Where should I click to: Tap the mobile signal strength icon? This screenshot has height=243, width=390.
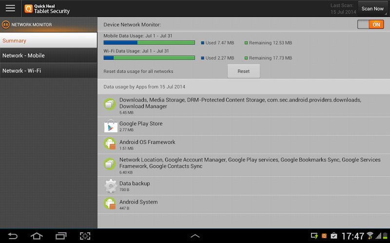pos(378,236)
